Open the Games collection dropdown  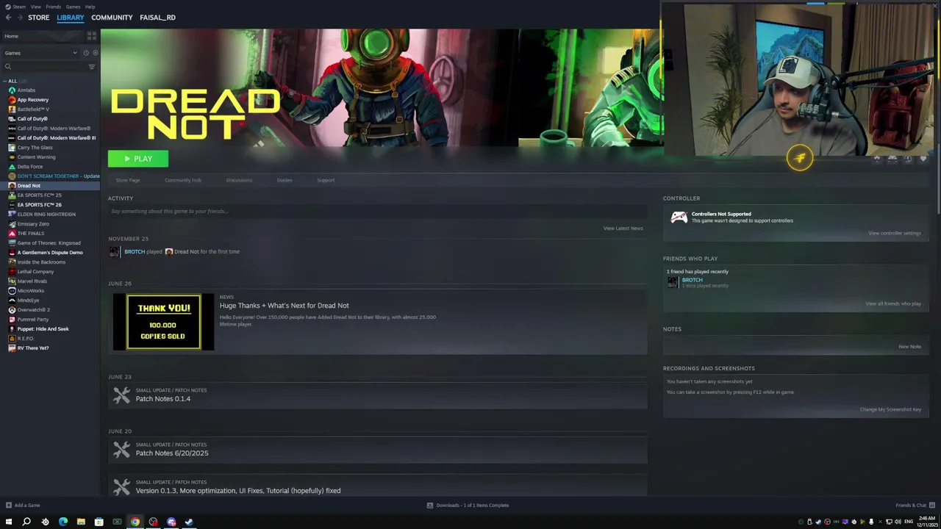tap(40, 53)
